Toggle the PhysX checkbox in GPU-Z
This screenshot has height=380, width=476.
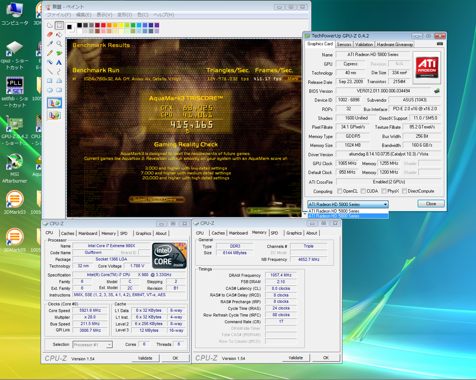(x=384, y=191)
